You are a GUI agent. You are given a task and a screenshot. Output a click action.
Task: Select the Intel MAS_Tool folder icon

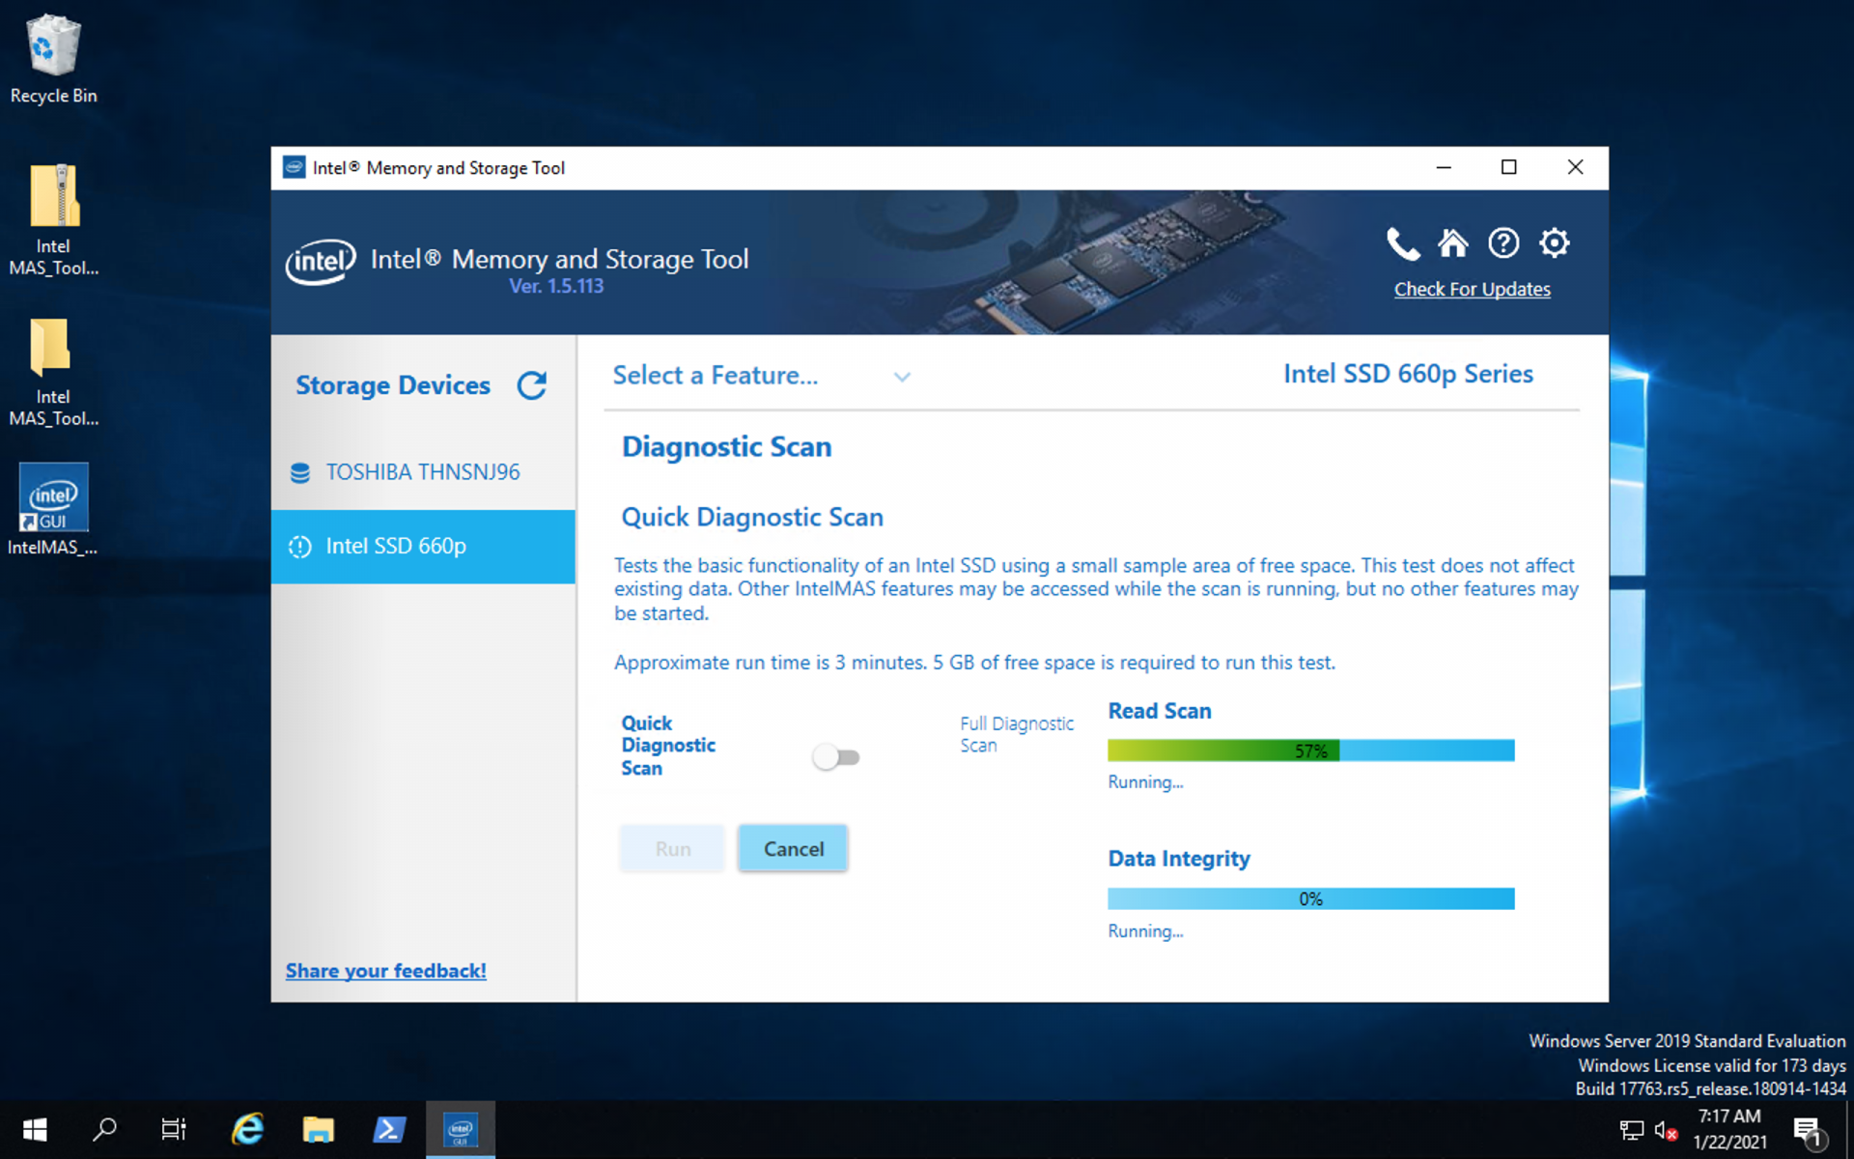(51, 347)
